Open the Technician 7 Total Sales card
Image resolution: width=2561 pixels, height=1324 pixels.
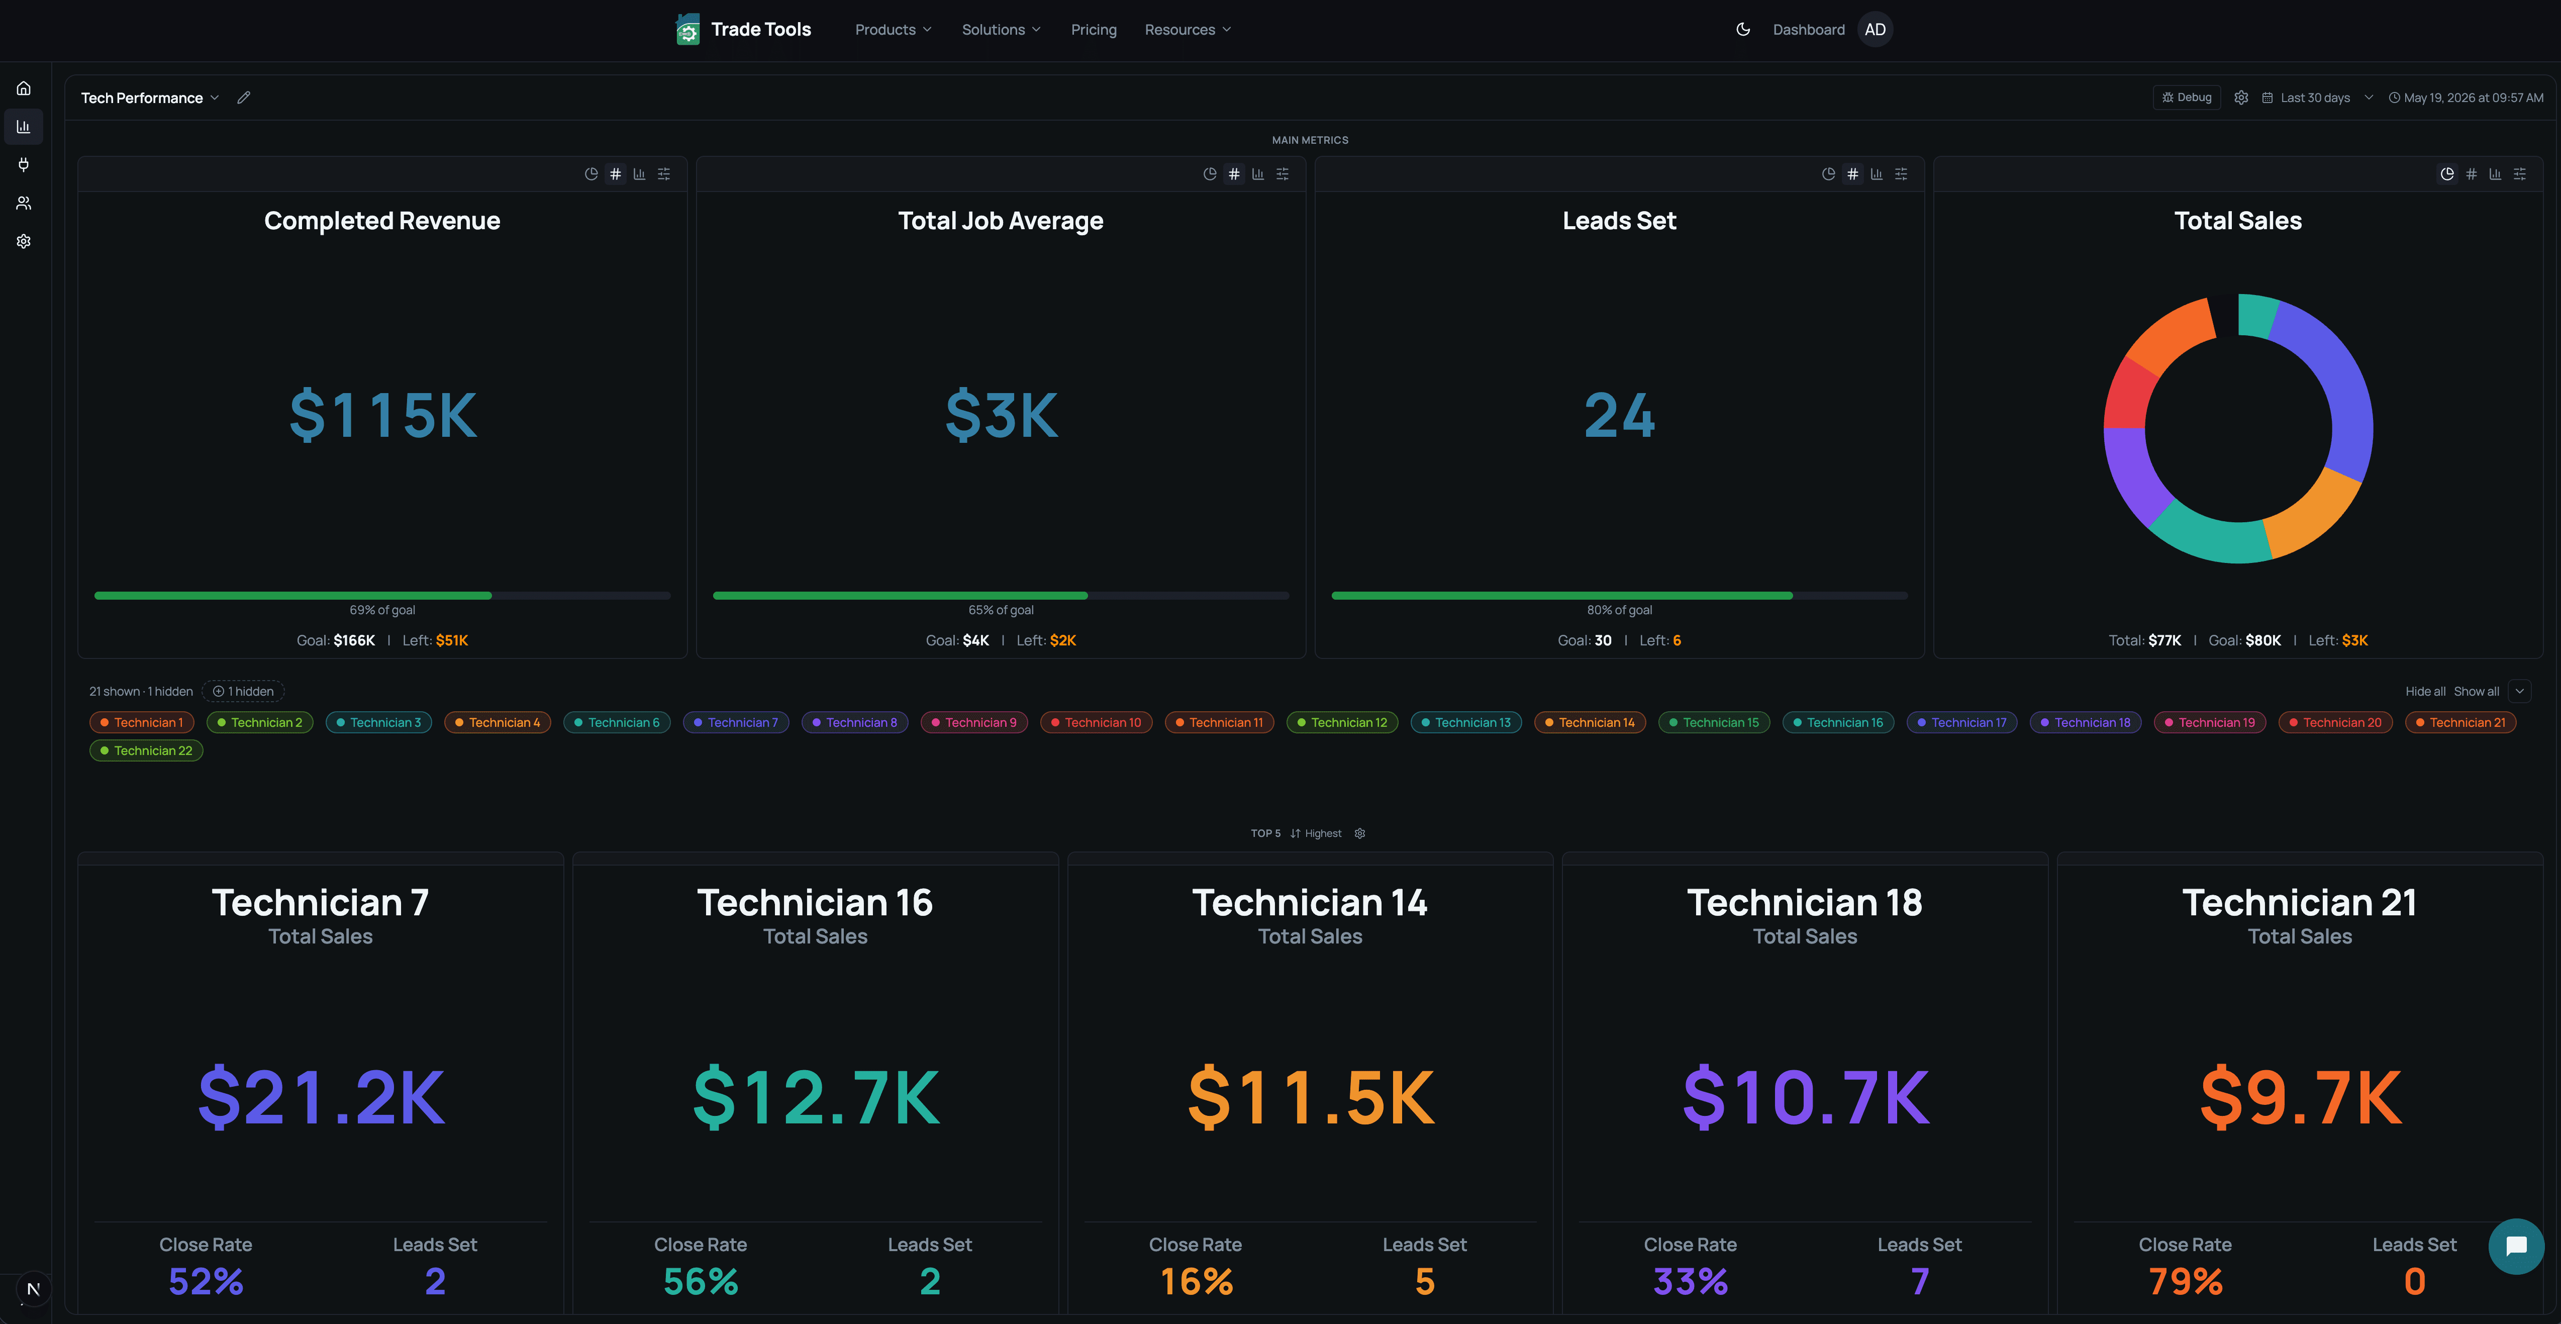click(321, 1082)
